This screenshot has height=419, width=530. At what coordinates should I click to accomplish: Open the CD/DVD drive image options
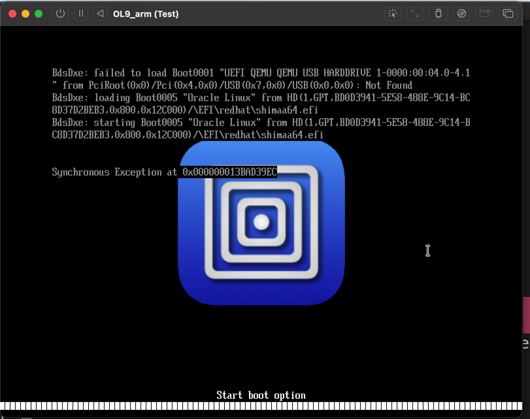(461, 14)
